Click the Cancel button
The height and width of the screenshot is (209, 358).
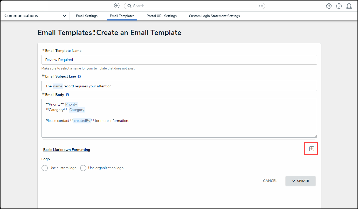(x=270, y=181)
